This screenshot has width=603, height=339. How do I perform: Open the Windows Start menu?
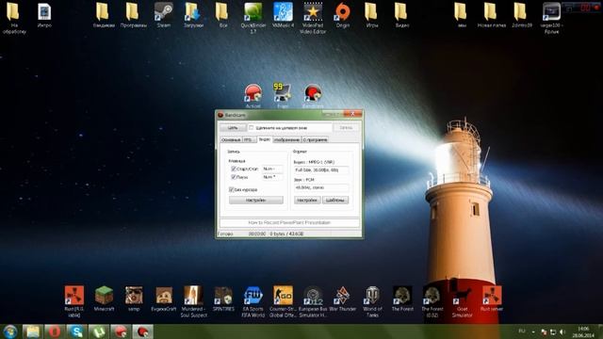point(10,331)
